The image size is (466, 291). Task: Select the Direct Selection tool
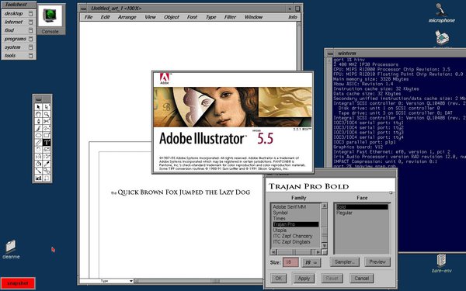47,107
